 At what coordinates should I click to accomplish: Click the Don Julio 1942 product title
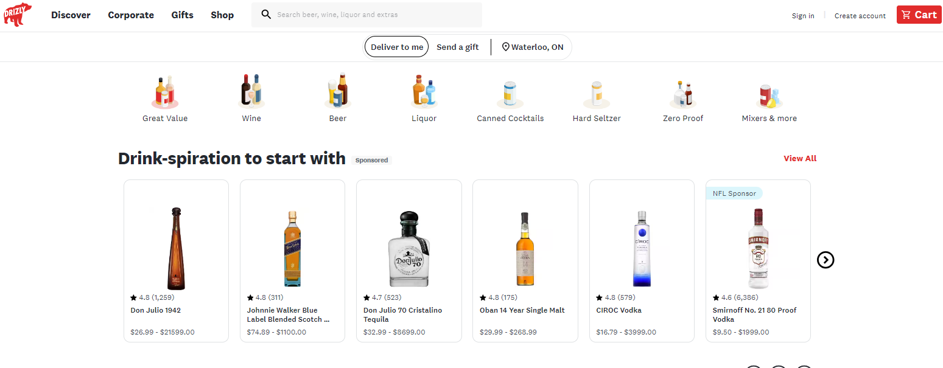coord(156,310)
